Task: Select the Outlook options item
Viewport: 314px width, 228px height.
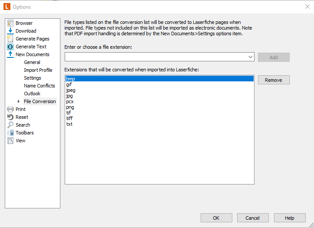Action: pyautogui.click(x=32, y=94)
